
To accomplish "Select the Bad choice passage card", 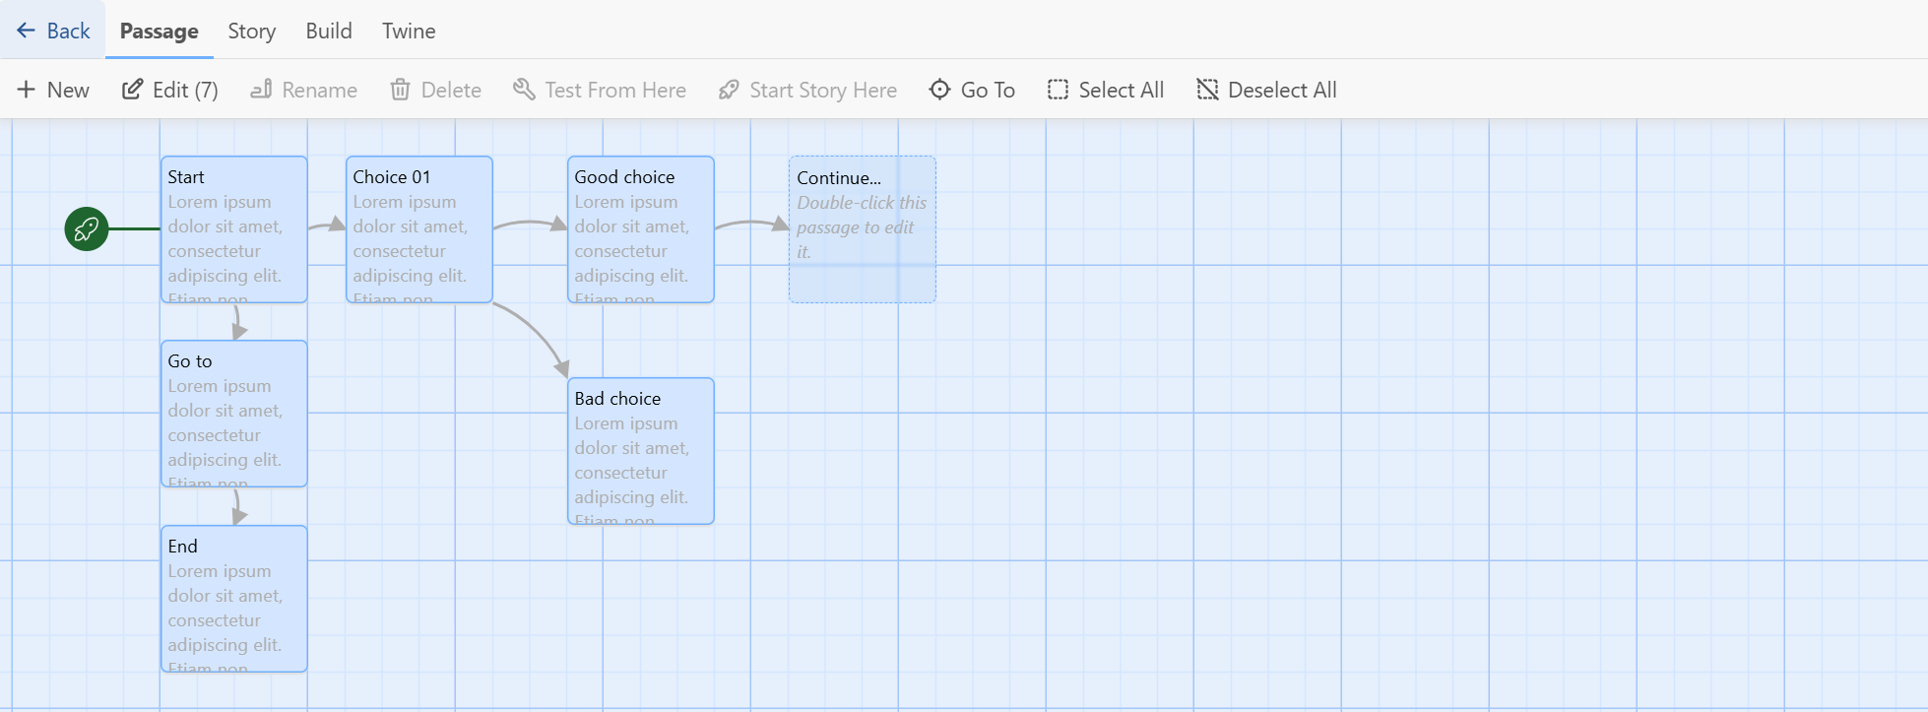I will (640, 451).
